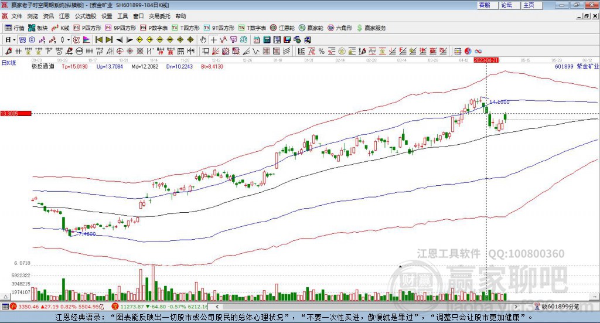Click the 客服 button in title bar
This screenshot has height=323, width=600.
(487, 5)
